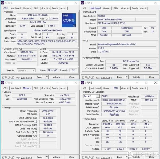The image size is (160, 159).
Task: Click the BIOS Version value 14.04
Action: [x=127, y=48]
